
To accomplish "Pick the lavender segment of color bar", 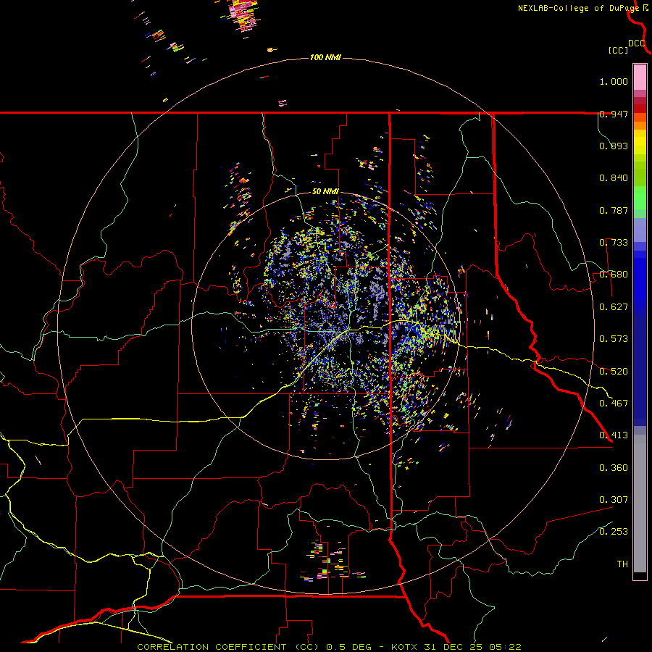I will click(x=640, y=230).
